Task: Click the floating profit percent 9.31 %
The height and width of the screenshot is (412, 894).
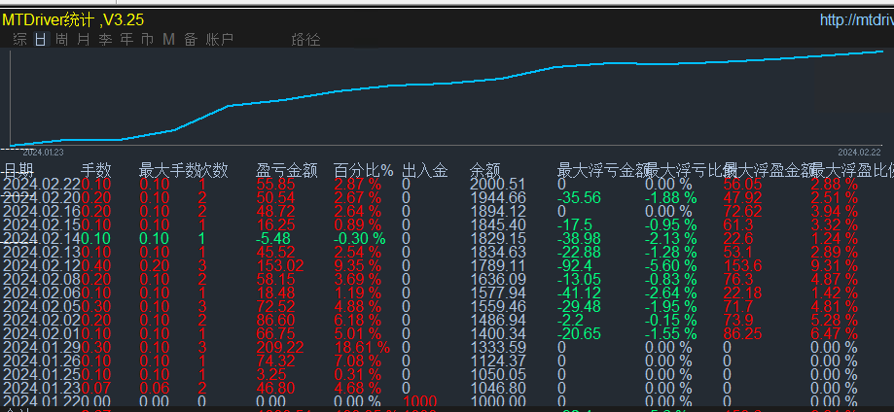Action: tap(834, 265)
